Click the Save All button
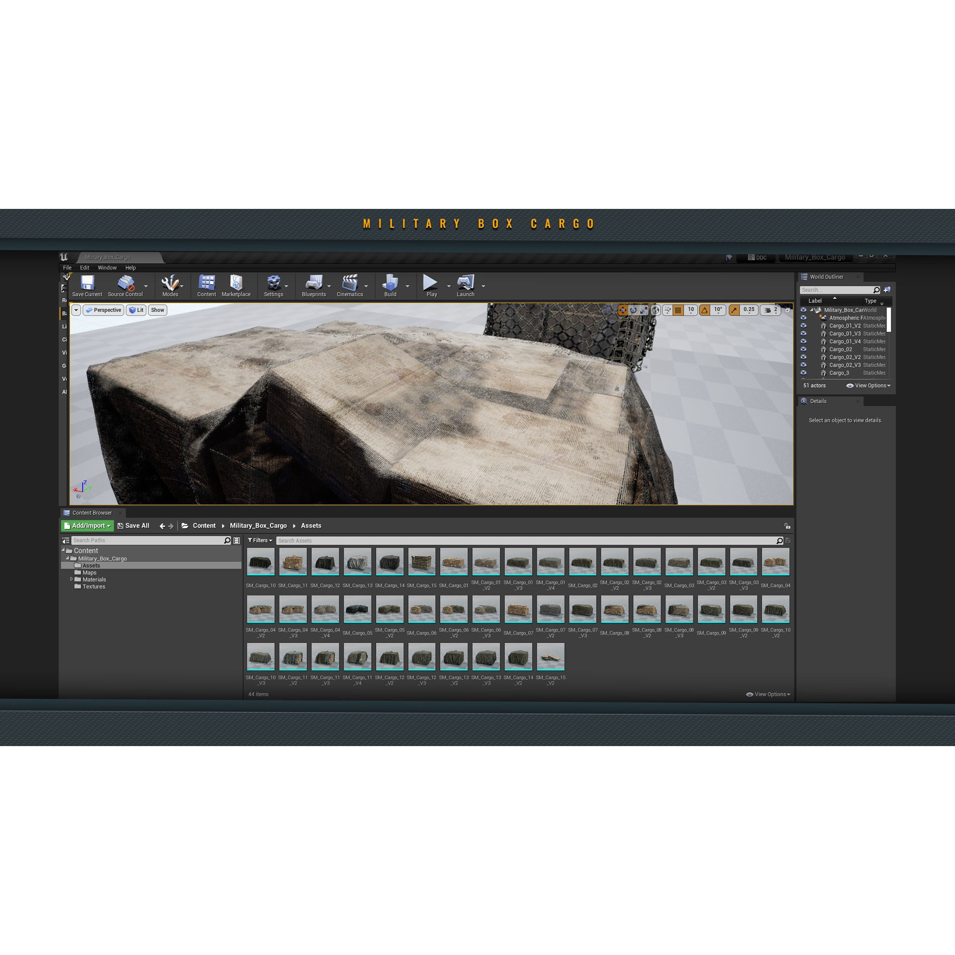This screenshot has width=955, height=955. 133,526
